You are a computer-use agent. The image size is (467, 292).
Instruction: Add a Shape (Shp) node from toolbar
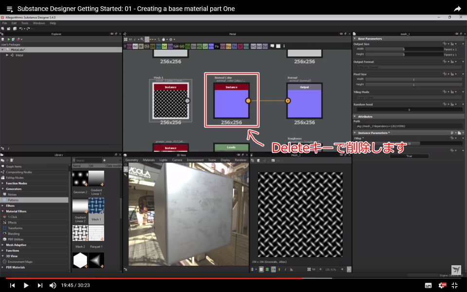[x=229, y=46]
